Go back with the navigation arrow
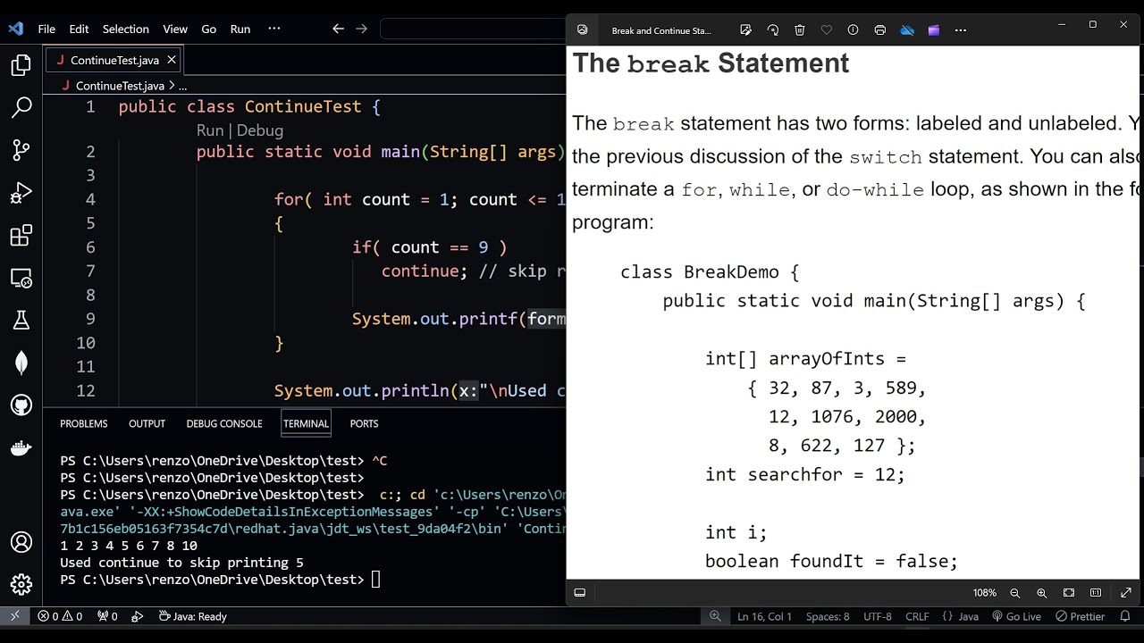This screenshot has width=1144, height=643. coord(338,29)
